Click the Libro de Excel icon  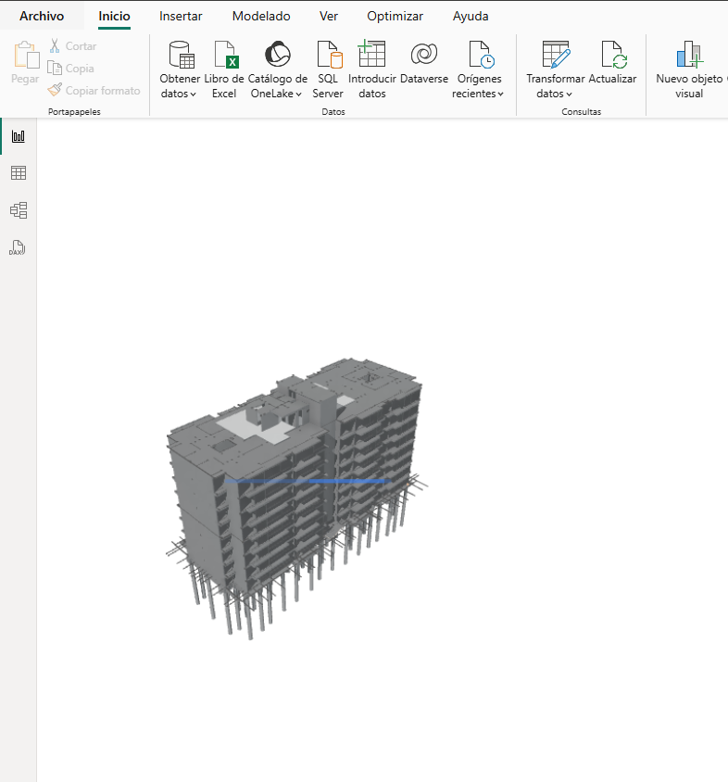(x=226, y=55)
